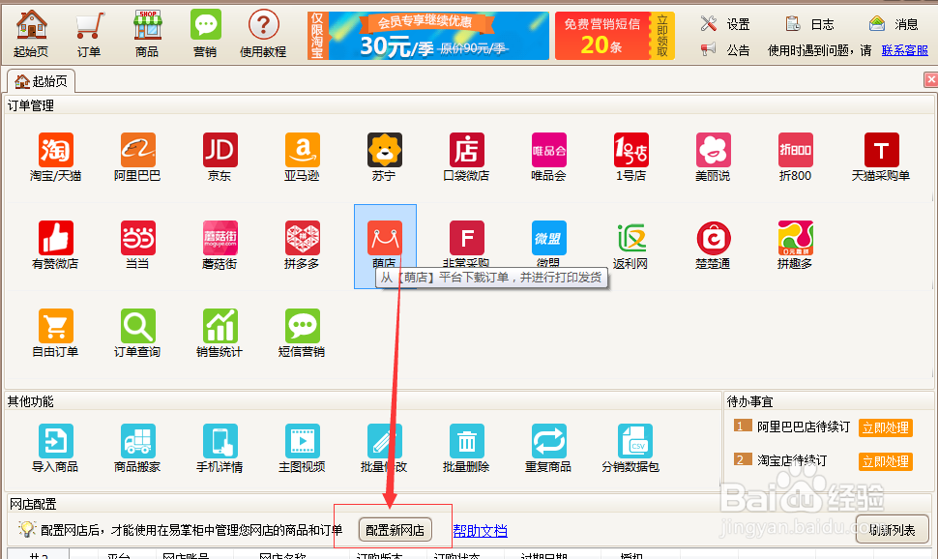The height and width of the screenshot is (559, 938).
Task: Open 消息 messages
Action: click(x=894, y=24)
